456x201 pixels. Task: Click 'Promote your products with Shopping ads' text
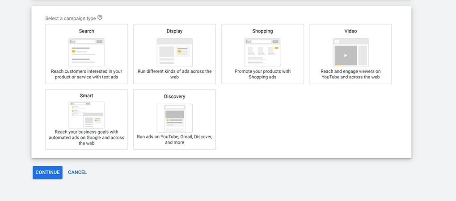click(x=262, y=74)
